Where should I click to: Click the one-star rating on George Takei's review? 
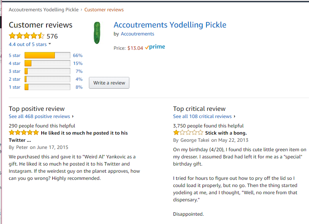tap(188, 133)
